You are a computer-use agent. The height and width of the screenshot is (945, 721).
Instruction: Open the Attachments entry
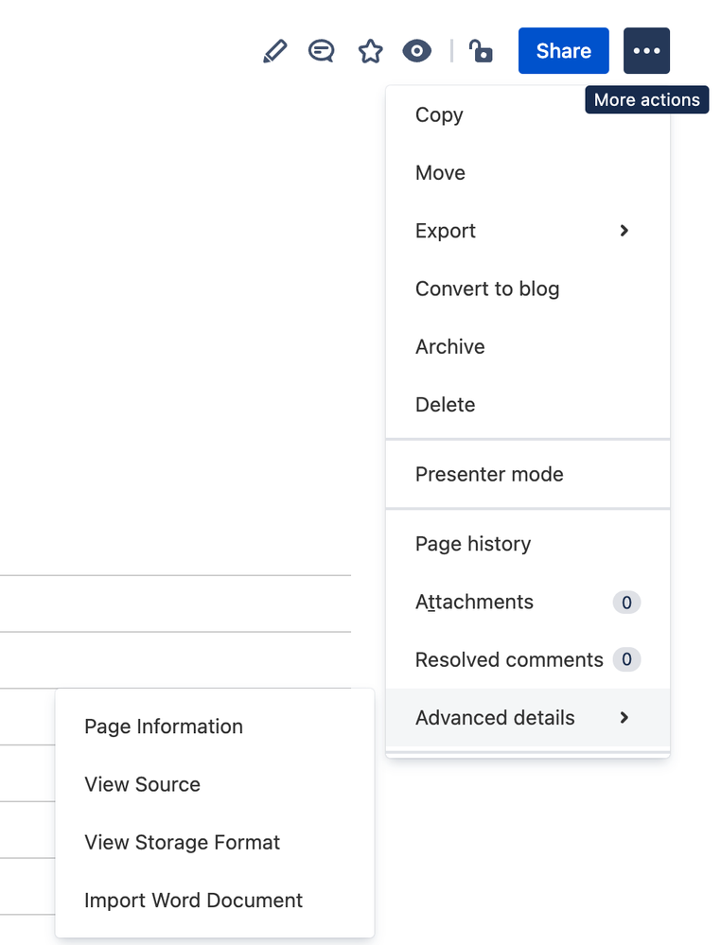pyautogui.click(x=527, y=602)
